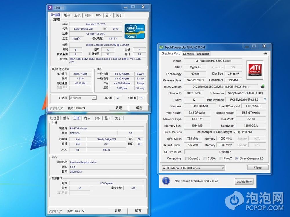Viewport: 290px width, 217px height.
Task: Click the L3 cache value 8 MBytes
Action: (x=122, y=88)
